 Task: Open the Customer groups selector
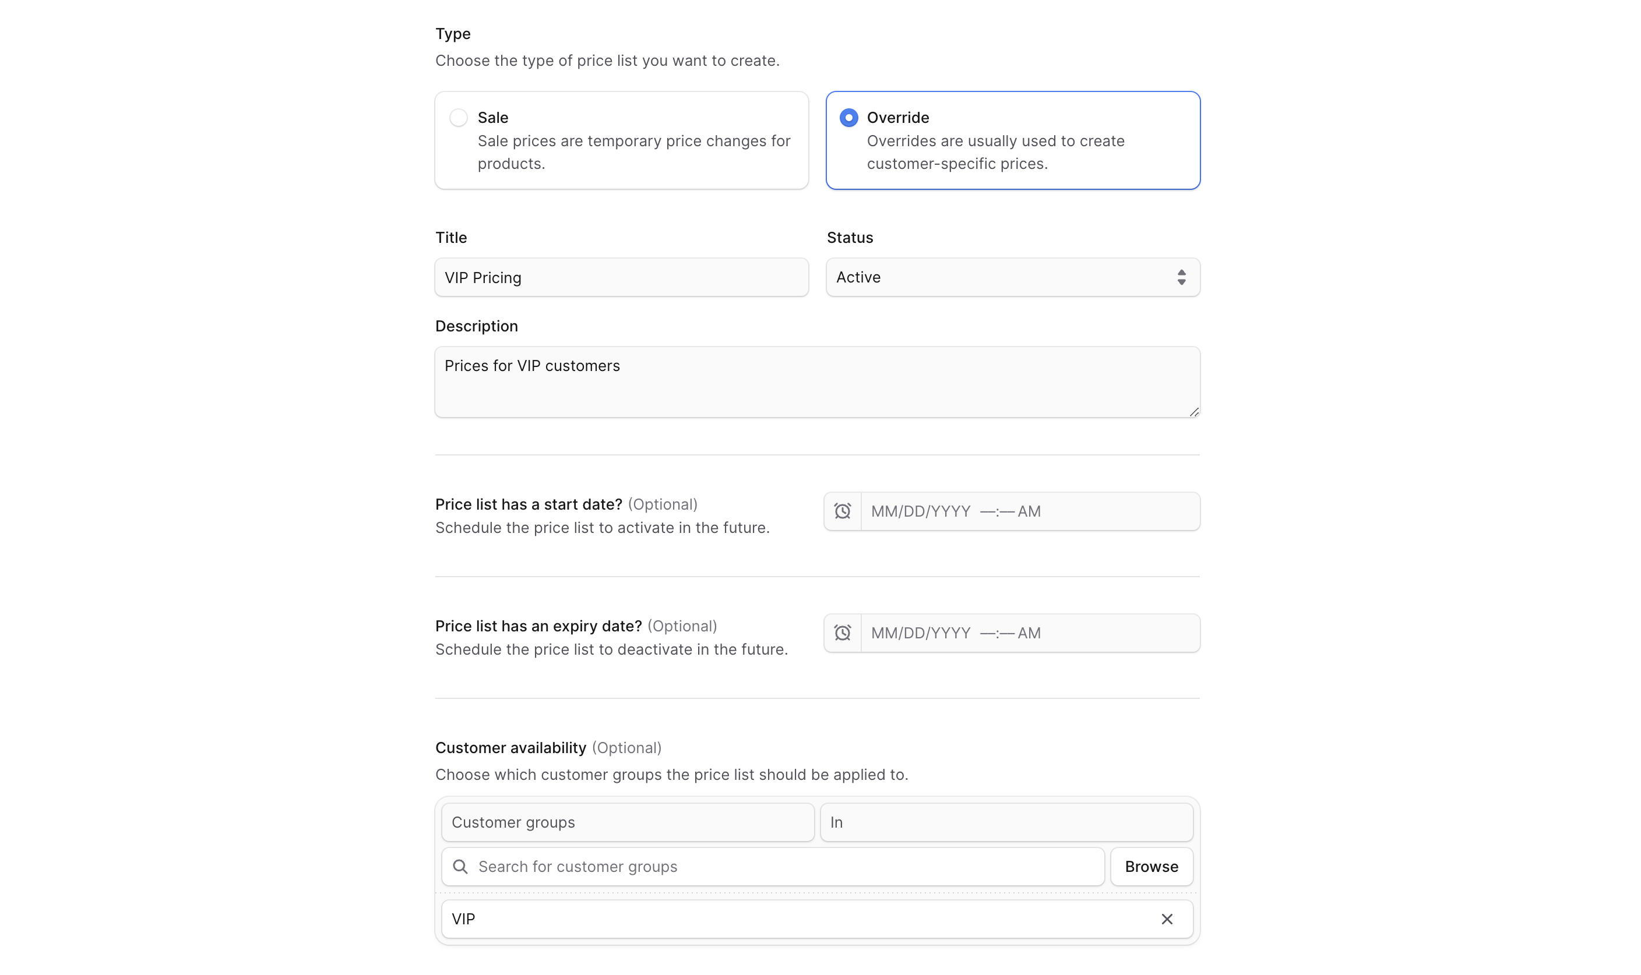(627, 822)
